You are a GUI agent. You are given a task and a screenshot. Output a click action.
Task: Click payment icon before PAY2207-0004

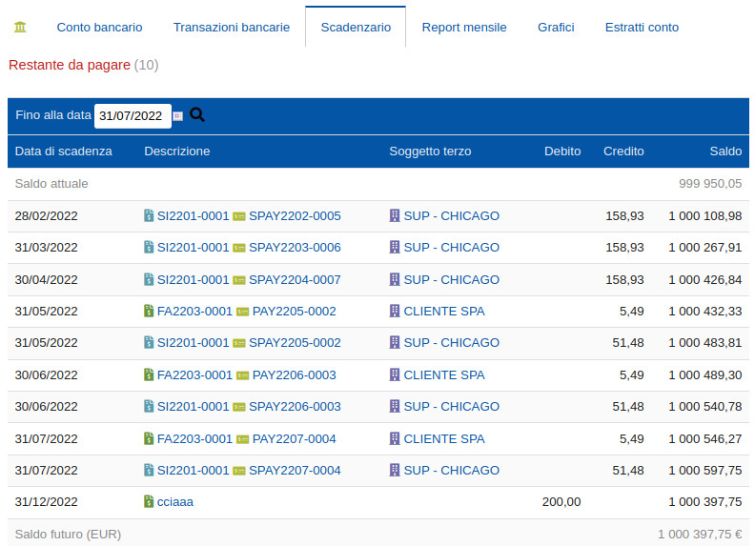[x=242, y=439]
